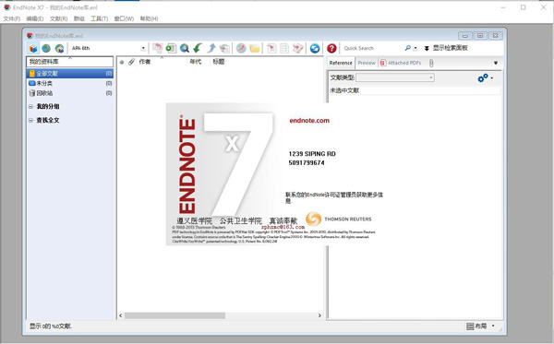Click the blue Export arrow icon
This screenshot has width=554, height=344.
(211, 48)
